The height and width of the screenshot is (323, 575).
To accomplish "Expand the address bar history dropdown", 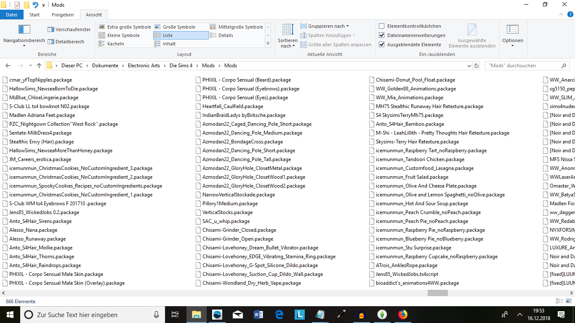I will [x=469, y=66].
